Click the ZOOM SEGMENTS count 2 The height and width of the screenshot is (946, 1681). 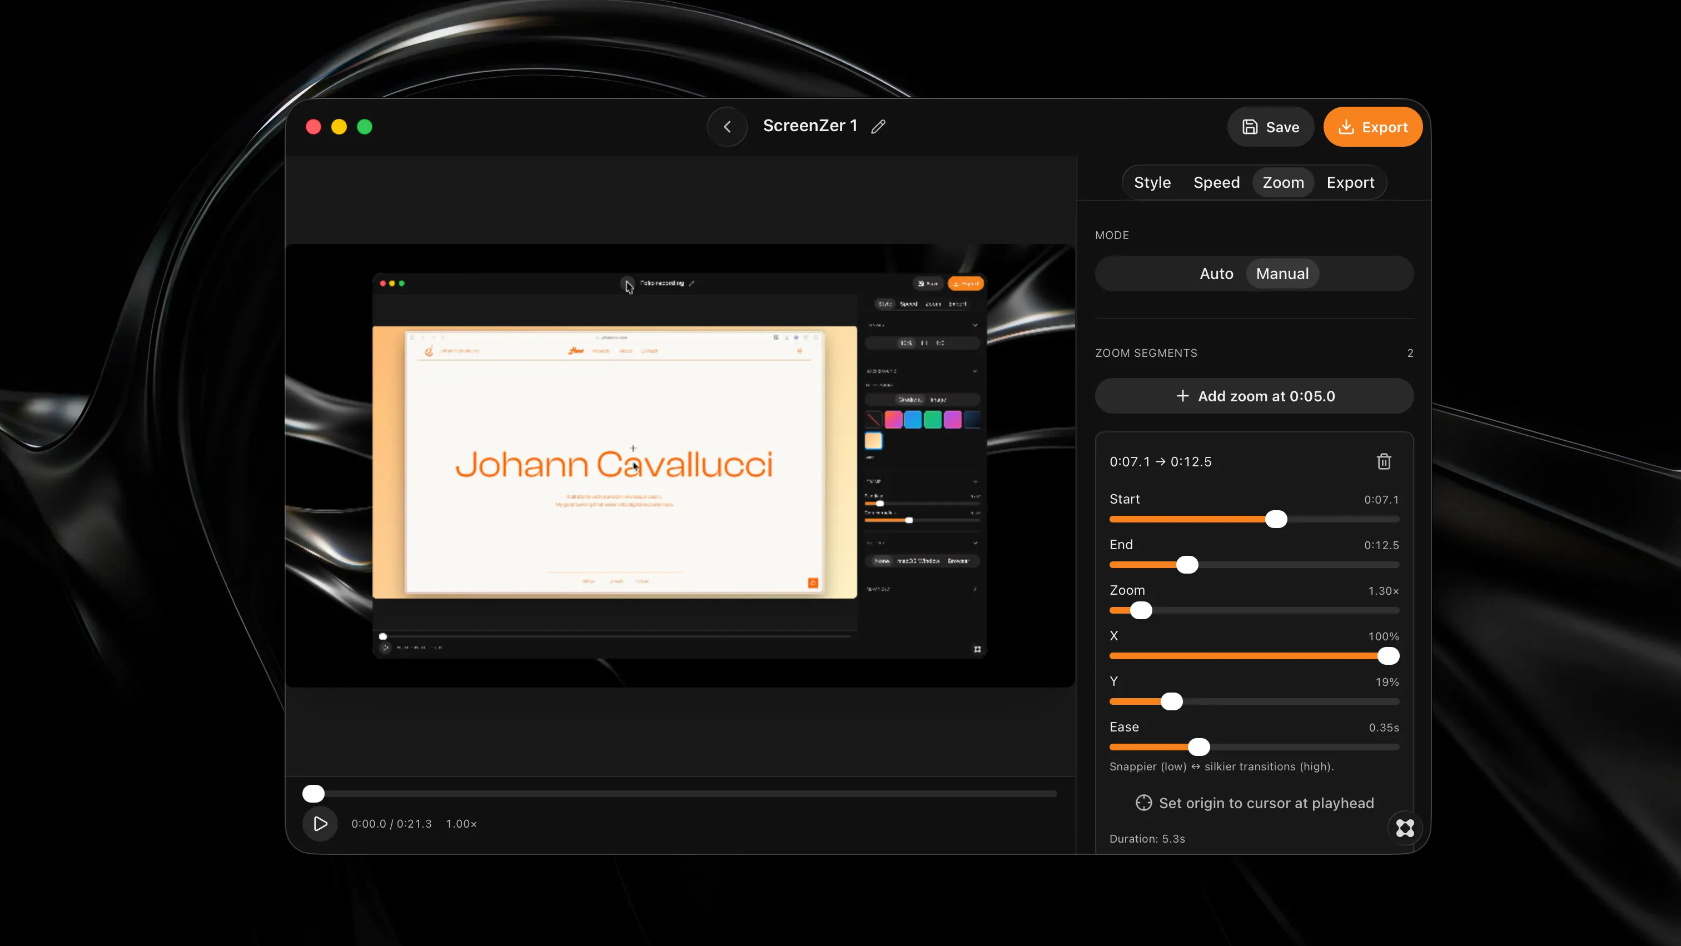pos(1410,353)
